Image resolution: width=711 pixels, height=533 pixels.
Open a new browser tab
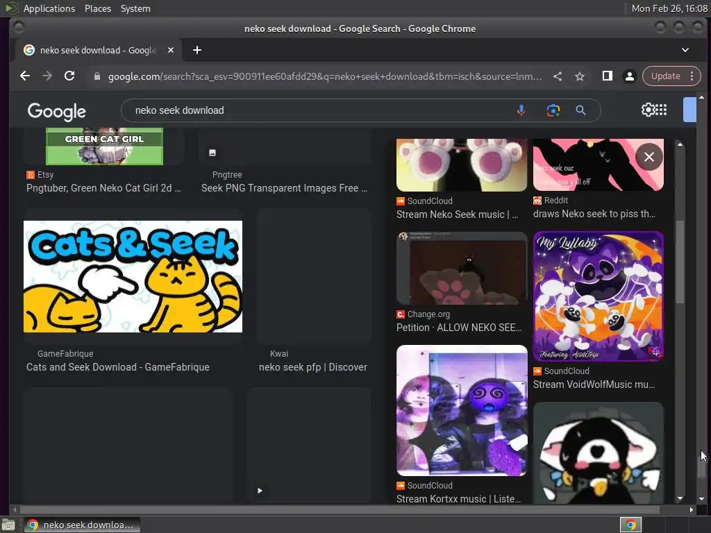pyautogui.click(x=196, y=50)
